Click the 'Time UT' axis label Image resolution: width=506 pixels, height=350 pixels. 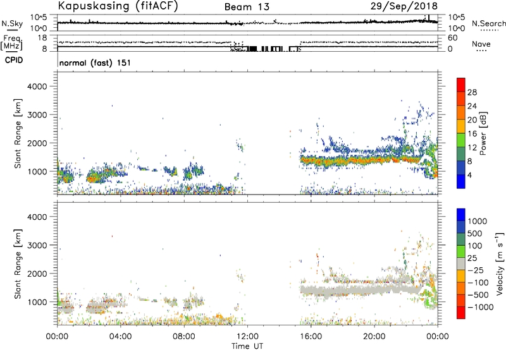(x=247, y=346)
